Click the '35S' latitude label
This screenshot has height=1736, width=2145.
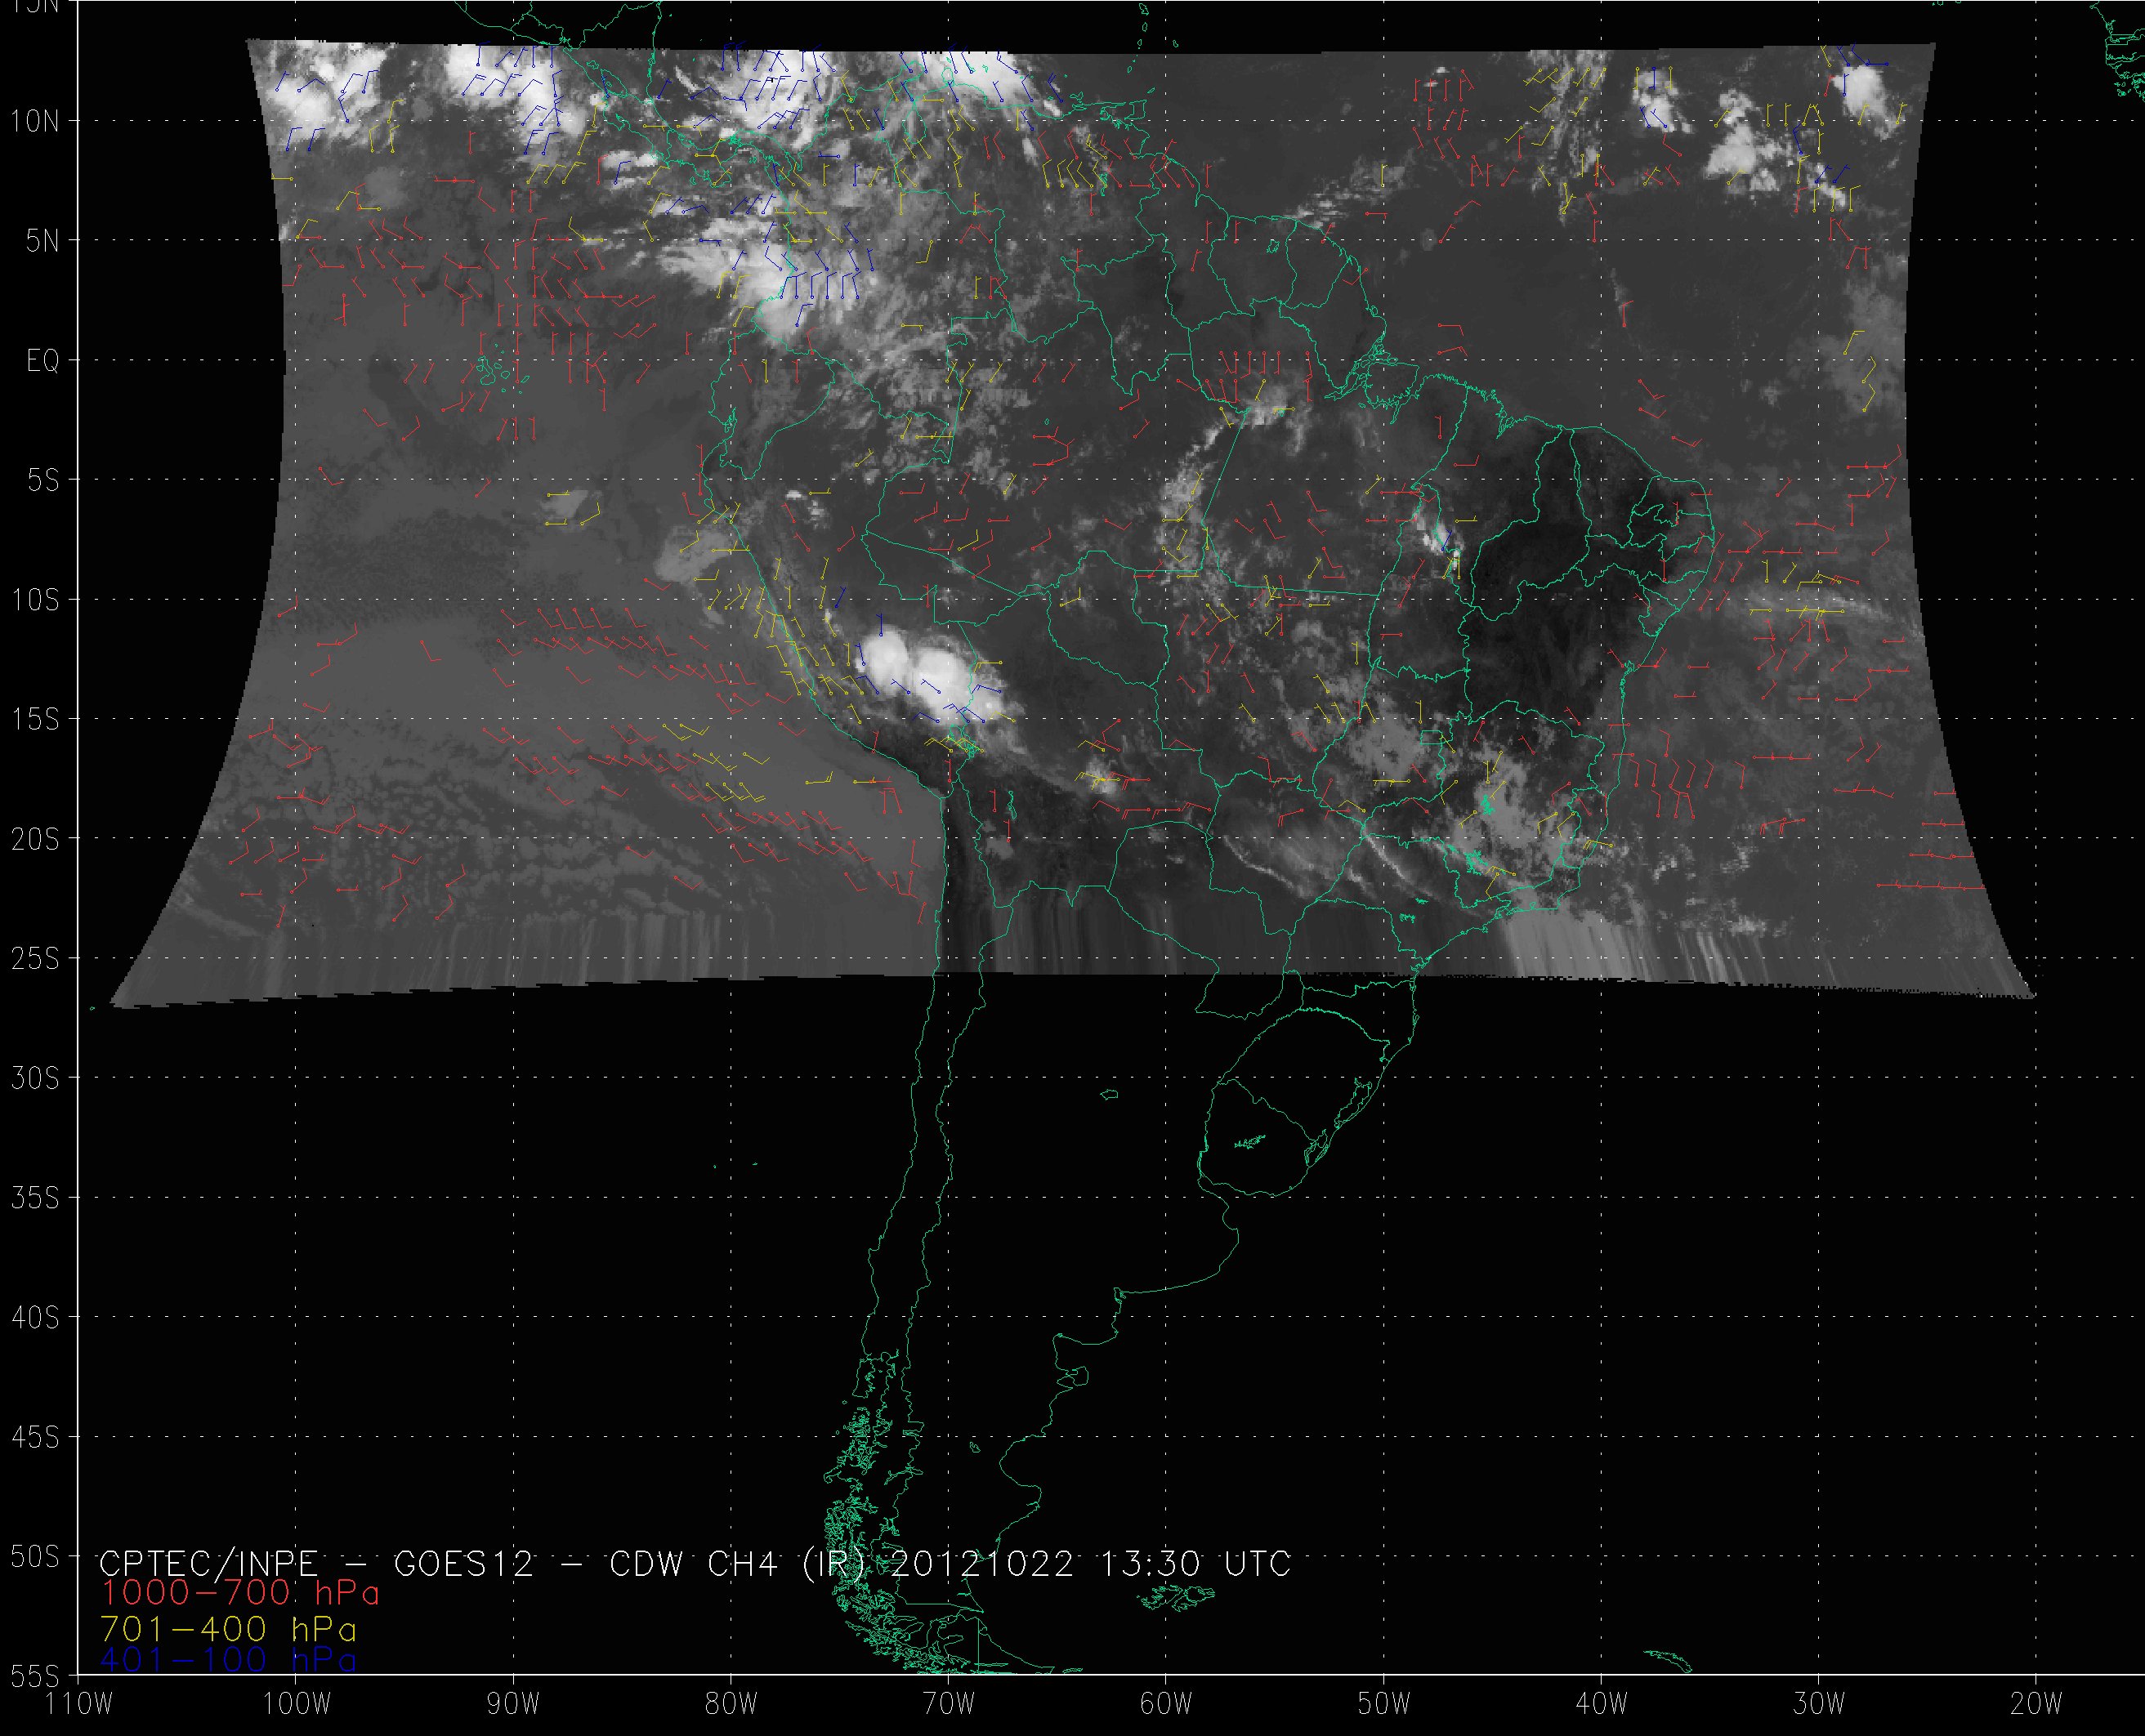[x=35, y=1198]
